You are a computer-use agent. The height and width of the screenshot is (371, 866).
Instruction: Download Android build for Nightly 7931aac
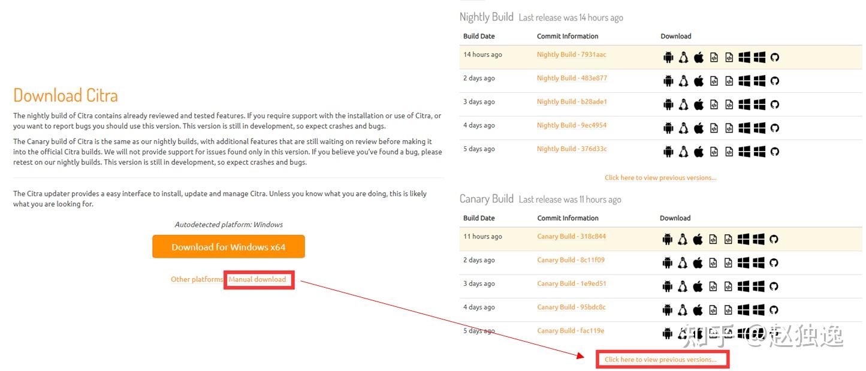[x=668, y=58]
